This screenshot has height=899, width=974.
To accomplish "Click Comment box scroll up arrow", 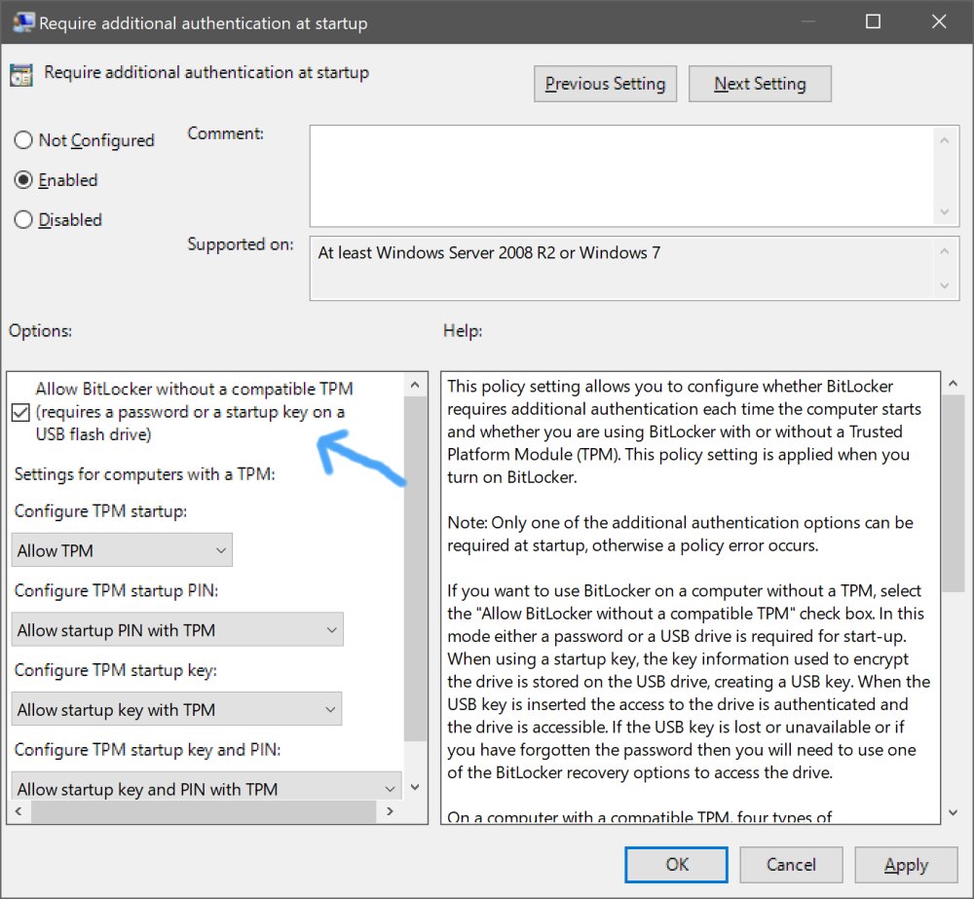I will 944,140.
